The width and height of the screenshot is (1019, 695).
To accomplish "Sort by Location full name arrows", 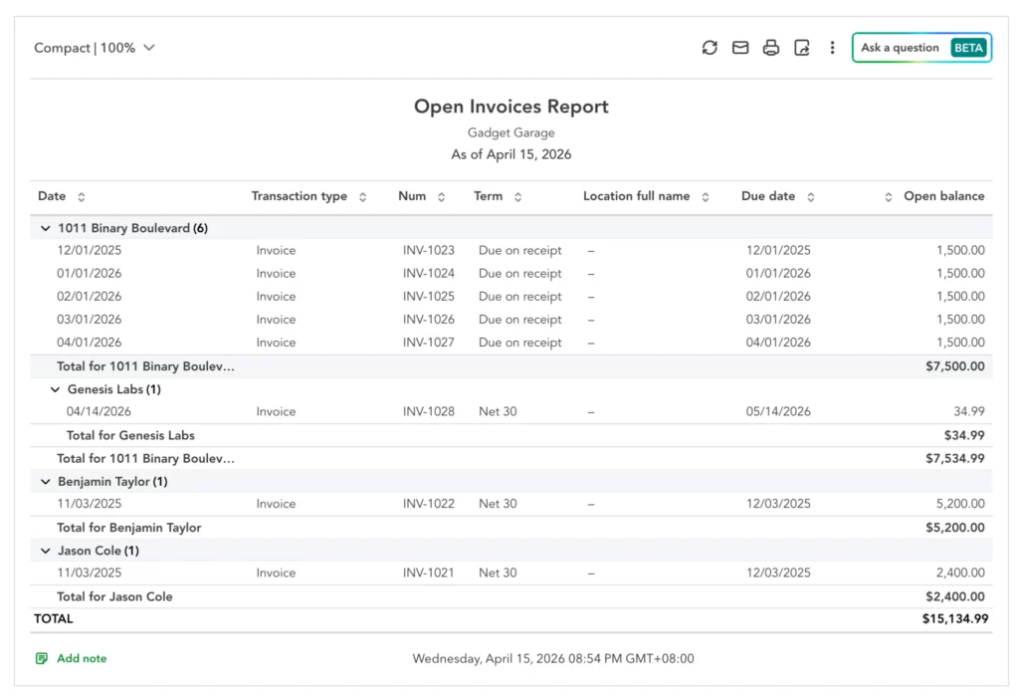I will point(706,197).
